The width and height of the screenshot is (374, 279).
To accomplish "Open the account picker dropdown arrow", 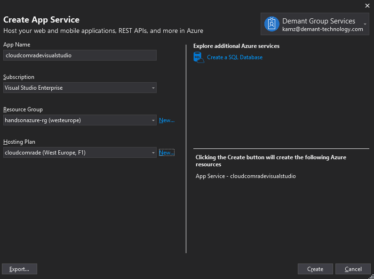I will click(x=365, y=24).
